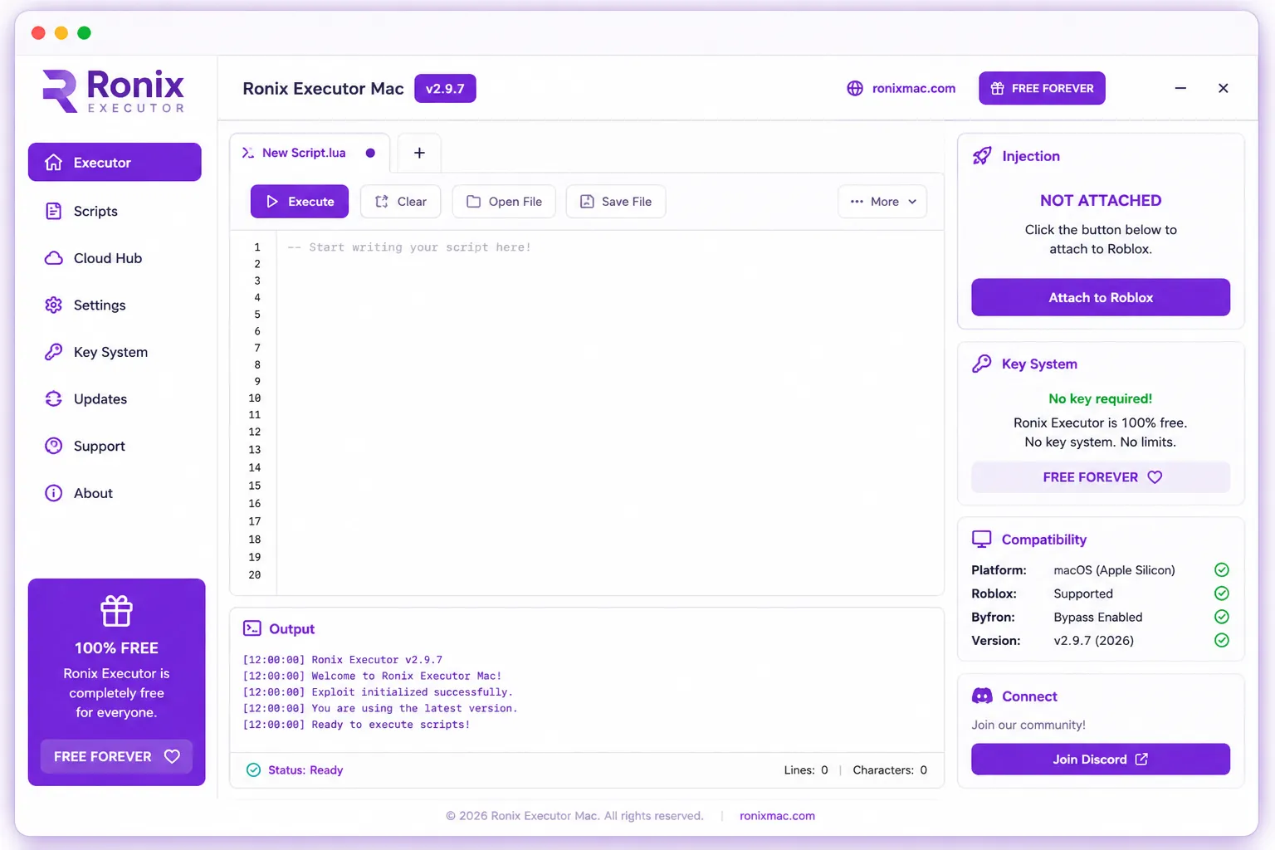Click the Open File button
Image resolution: width=1275 pixels, height=850 pixels.
504,202
